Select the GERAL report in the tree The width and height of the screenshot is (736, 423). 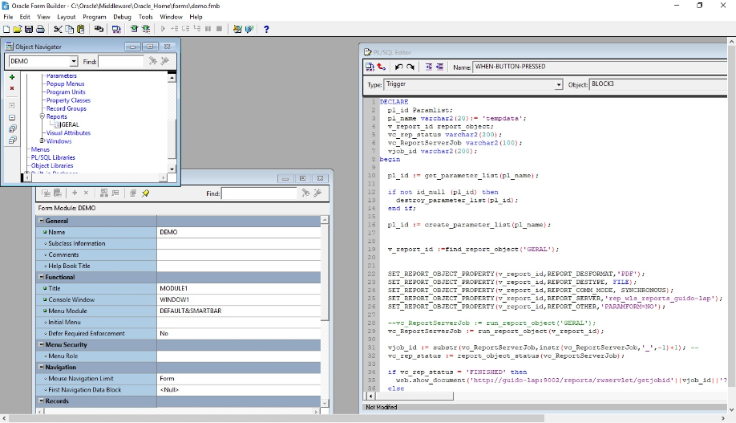coord(69,124)
